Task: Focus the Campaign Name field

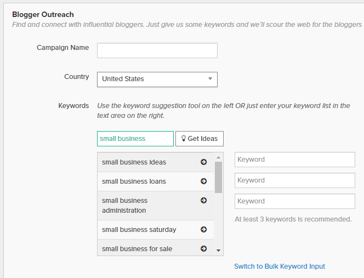Action: (157, 50)
